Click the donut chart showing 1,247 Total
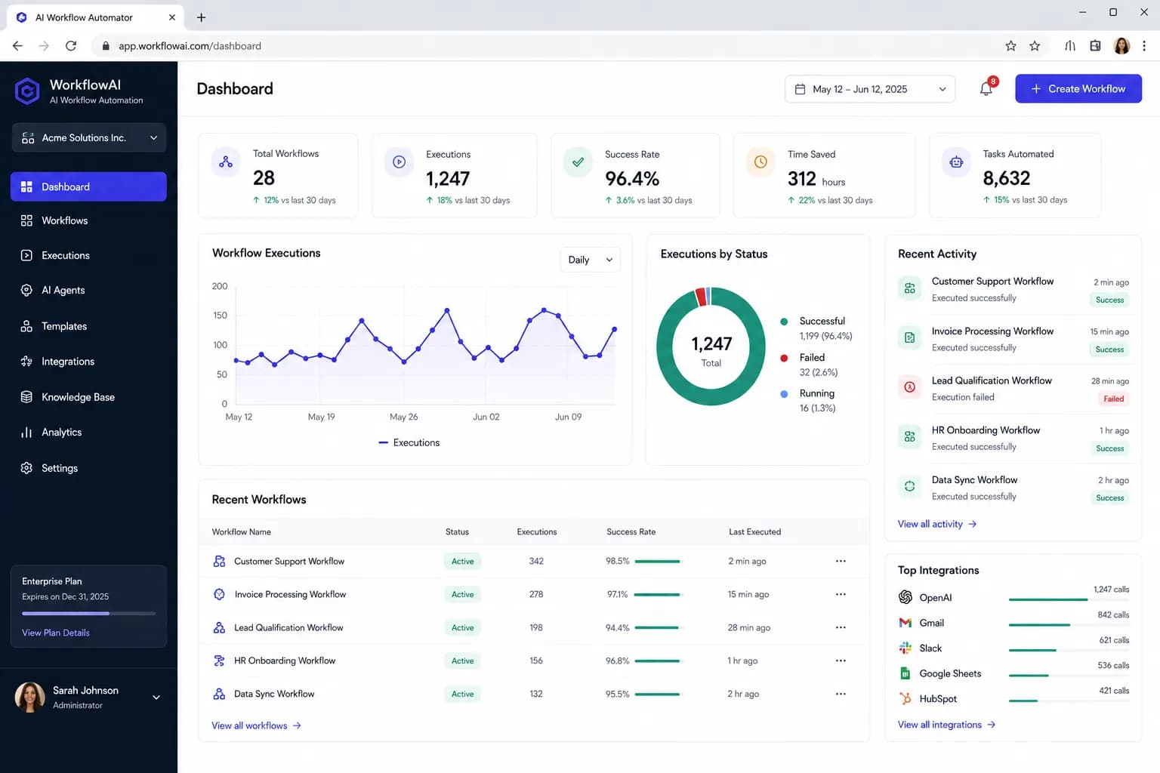Screen dimensions: 1160x773 (x=711, y=346)
